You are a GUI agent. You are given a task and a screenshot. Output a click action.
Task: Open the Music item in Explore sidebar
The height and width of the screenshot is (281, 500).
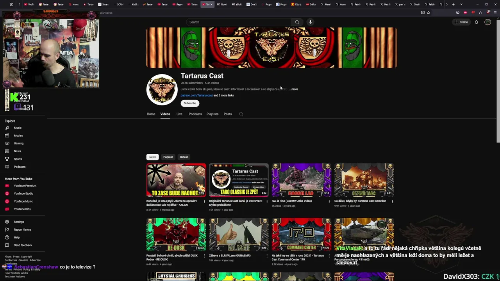18,128
